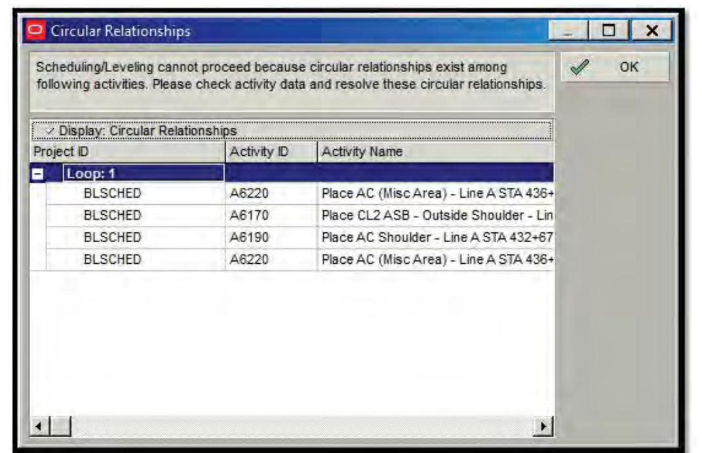Screen dimensions: 702x453
Task: Minimize the Circular Relationships window
Action: point(568,30)
